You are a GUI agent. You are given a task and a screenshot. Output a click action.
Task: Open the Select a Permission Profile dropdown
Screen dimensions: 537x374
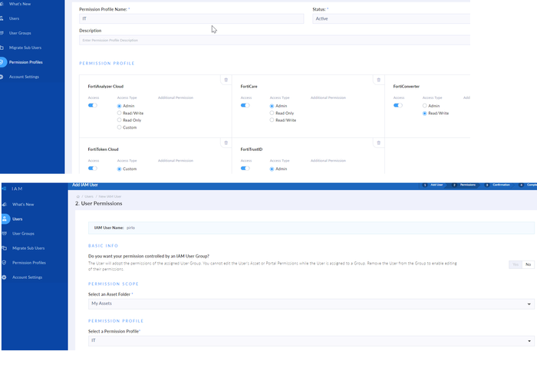pyautogui.click(x=311, y=341)
